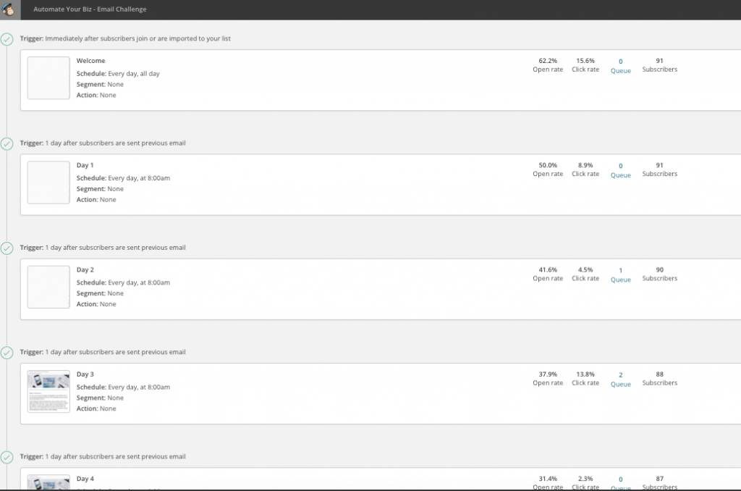This screenshot has width=741, height=491.
Task: Click the checkmark icon beside the Day 2 trigger
Action: tap(7, 248)
